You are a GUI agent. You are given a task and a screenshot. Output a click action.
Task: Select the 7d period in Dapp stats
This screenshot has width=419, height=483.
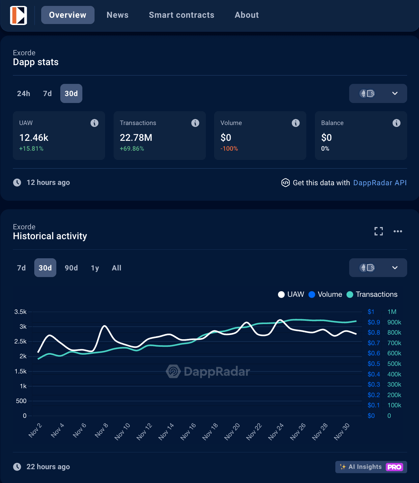pos(47,94)
